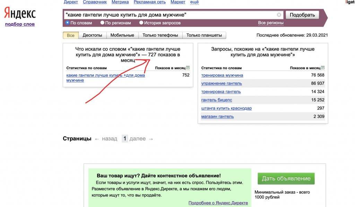Open the 'упражнение гантель' query link
Image resolution: width=355 pixels, height=207 pixels.
[222, 83]
